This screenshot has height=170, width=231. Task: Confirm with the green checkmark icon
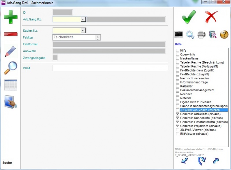click(189, 17)
